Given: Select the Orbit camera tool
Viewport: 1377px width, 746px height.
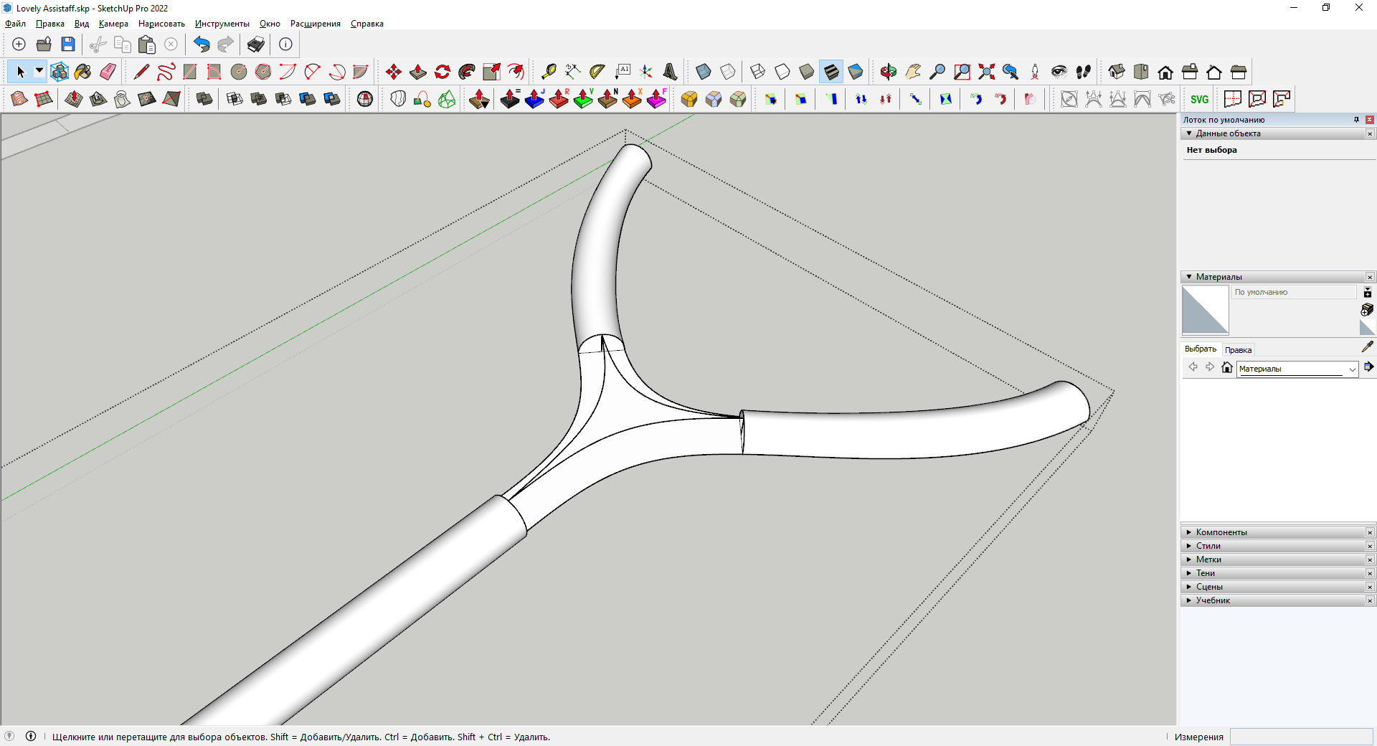Looking at the screenshot, I should click(x=889, y=72).
